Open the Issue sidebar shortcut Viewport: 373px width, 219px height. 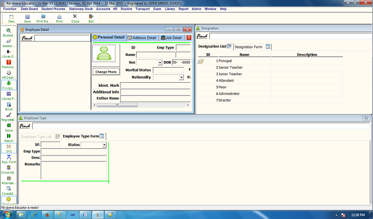coord(9,127)
